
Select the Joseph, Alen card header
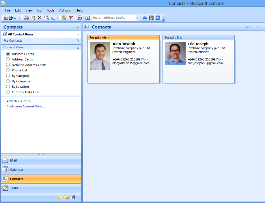click(x=123, y=37)
